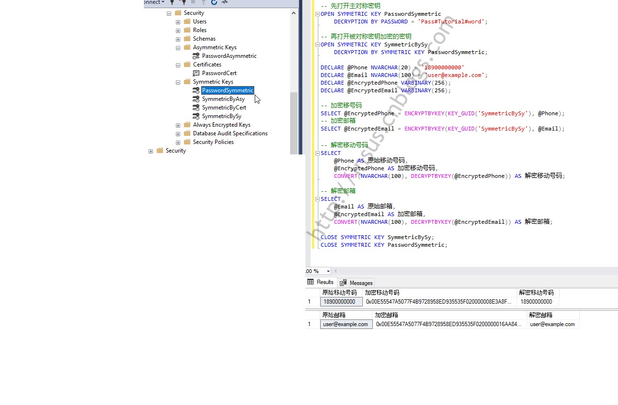
Task: Open the Activity Monitor pulse icon
Action: [x=224, y=2]
